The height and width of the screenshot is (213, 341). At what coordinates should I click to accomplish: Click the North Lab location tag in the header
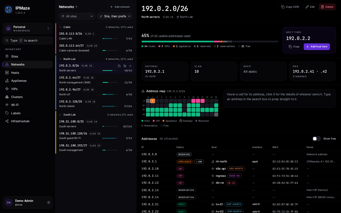pos(185,17)
